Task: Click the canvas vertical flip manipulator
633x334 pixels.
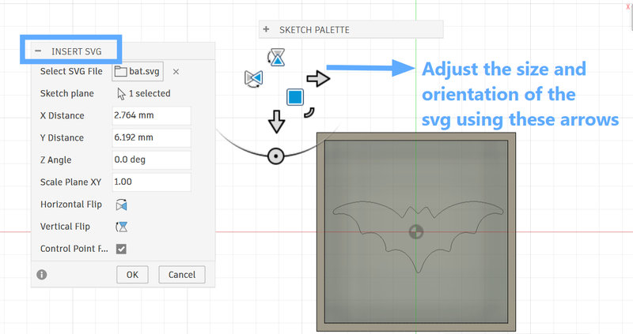Action: [276, 58]
